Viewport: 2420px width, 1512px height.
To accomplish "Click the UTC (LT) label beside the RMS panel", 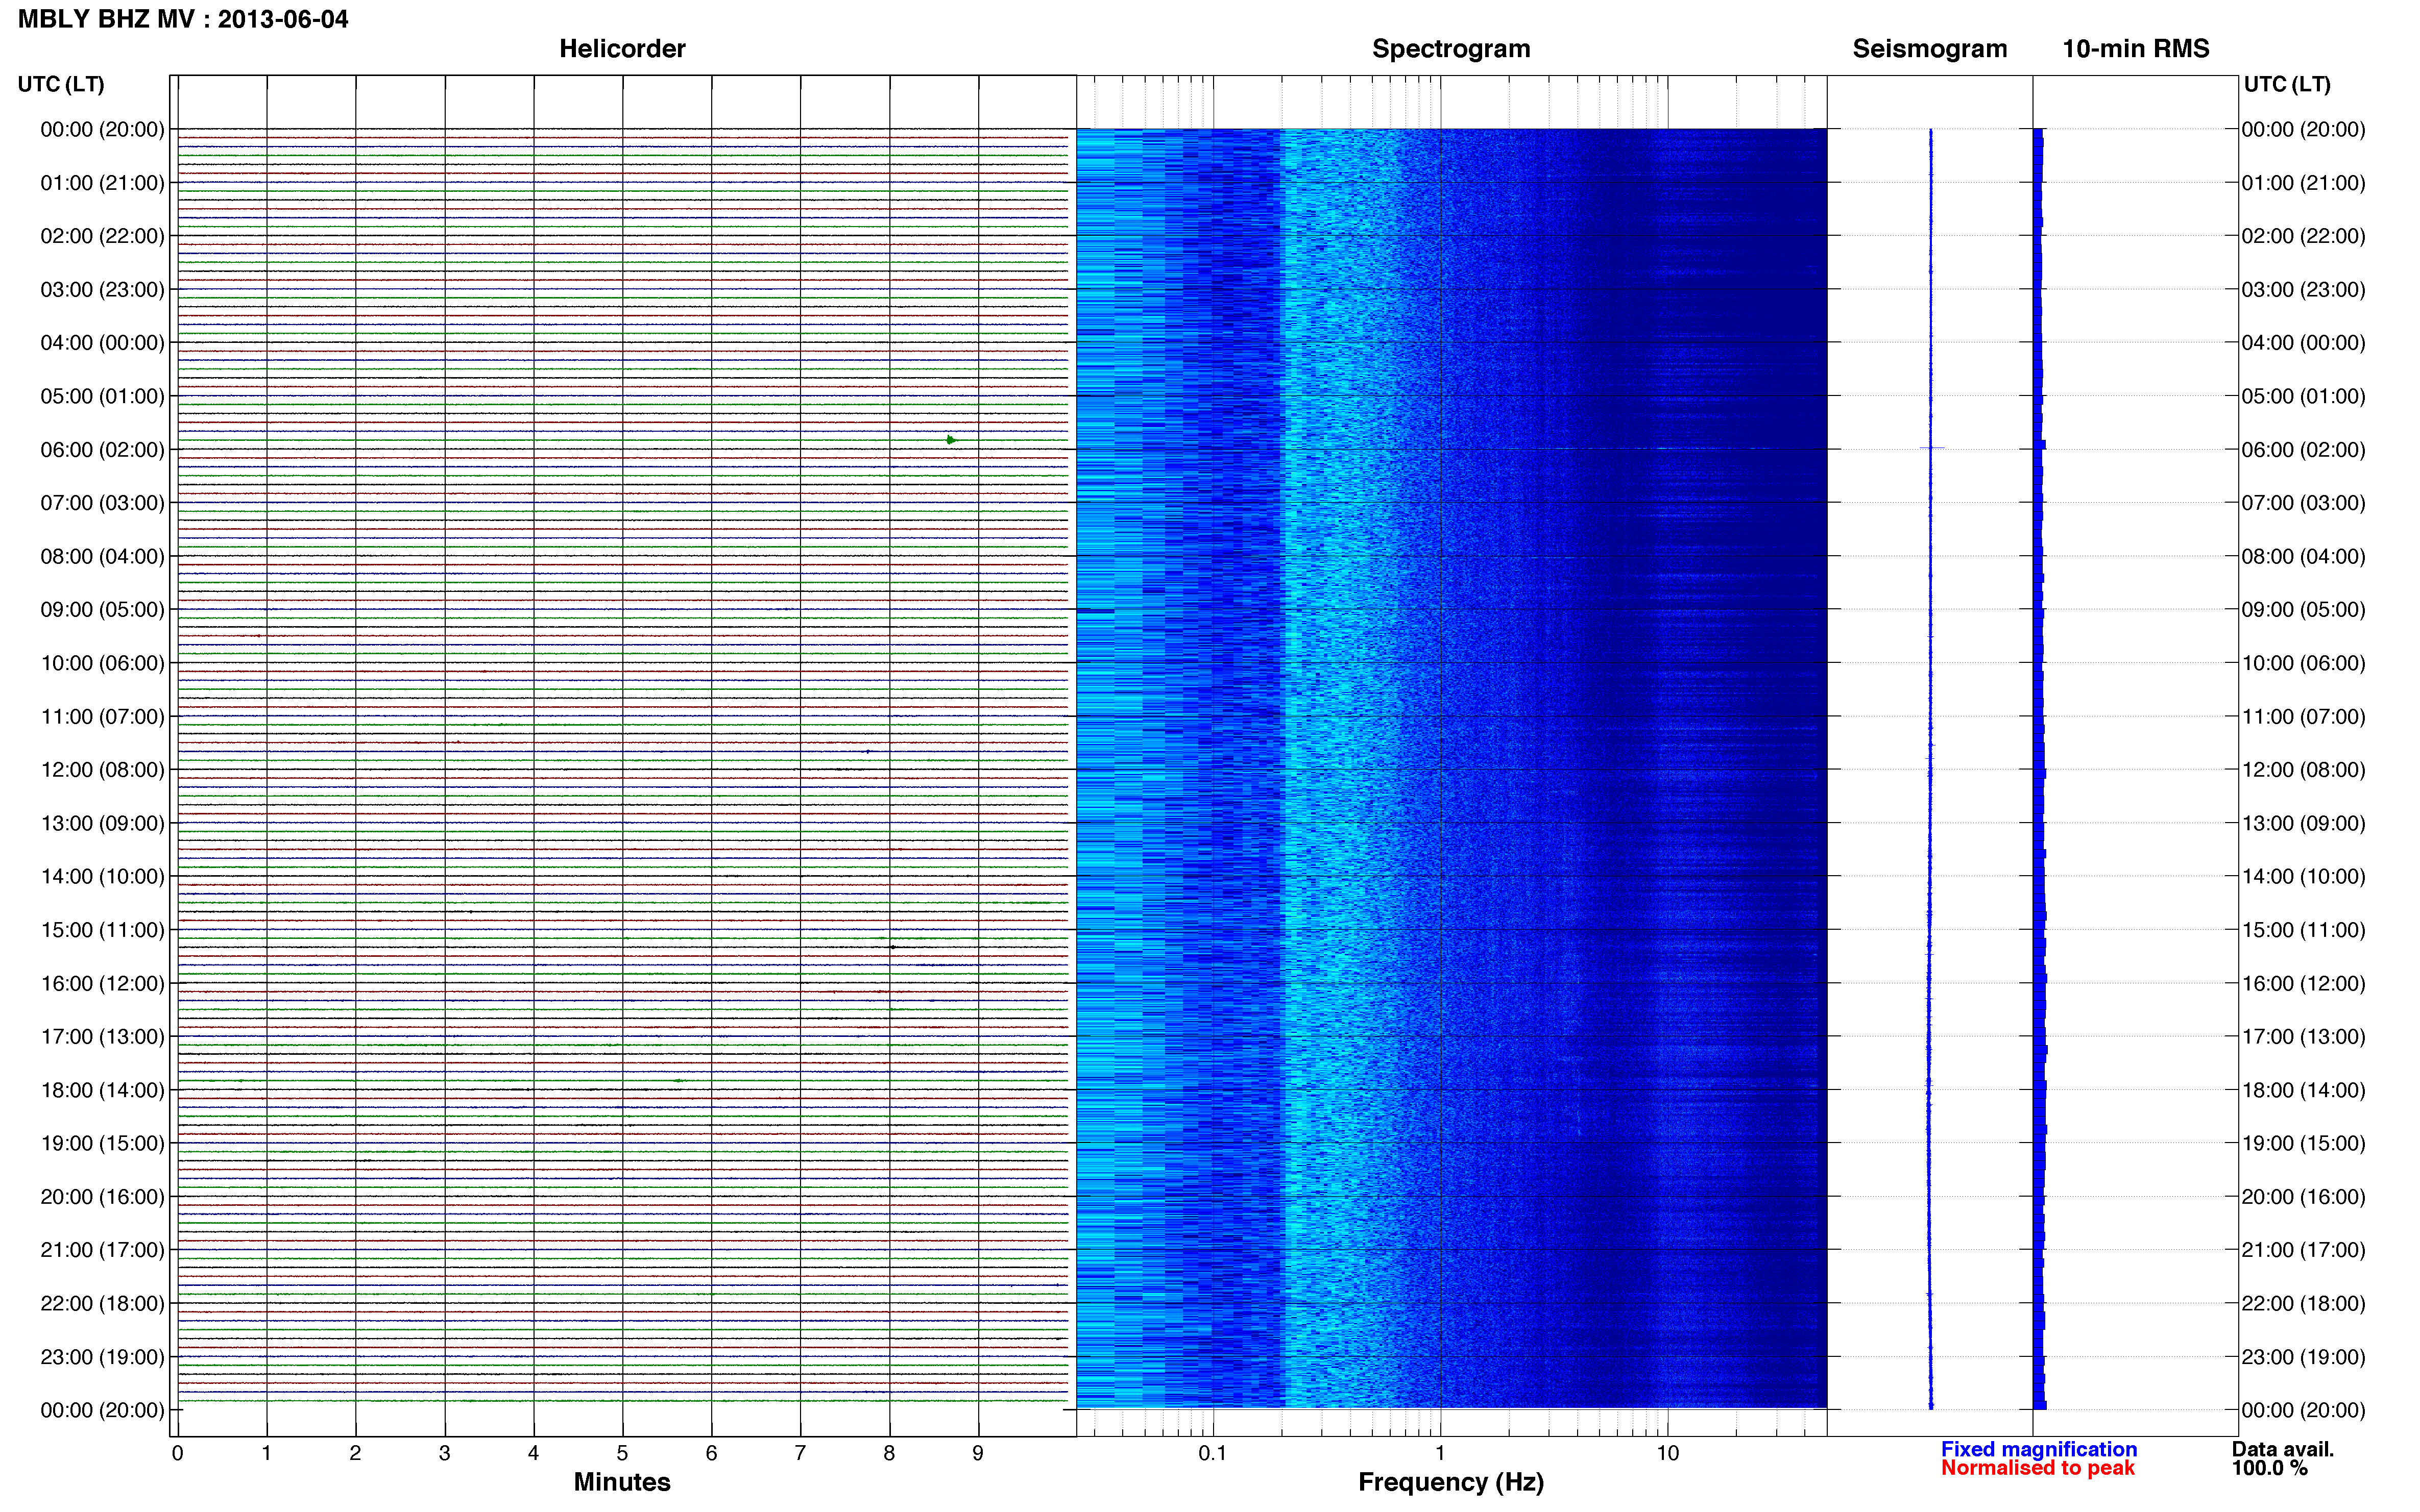I will (2287, 84).
